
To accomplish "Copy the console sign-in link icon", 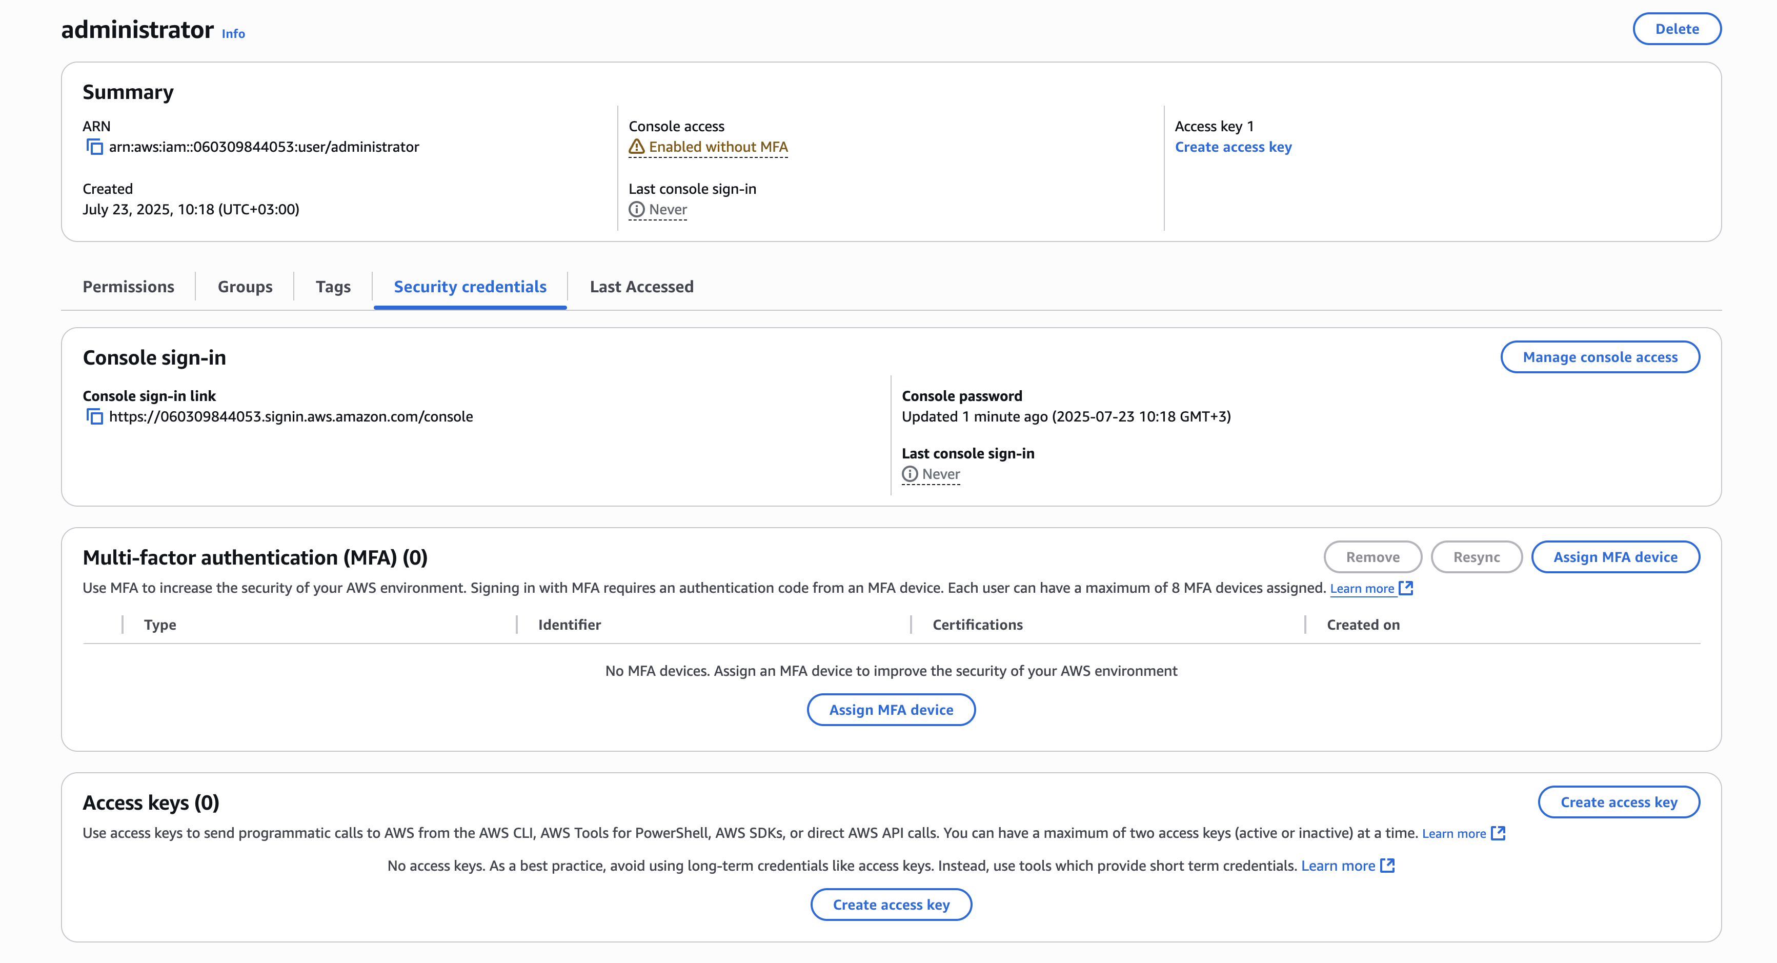I will coord(94,417).
